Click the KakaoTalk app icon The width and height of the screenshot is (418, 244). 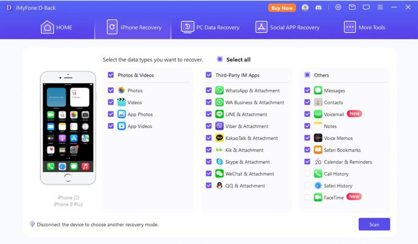point(219,138)
